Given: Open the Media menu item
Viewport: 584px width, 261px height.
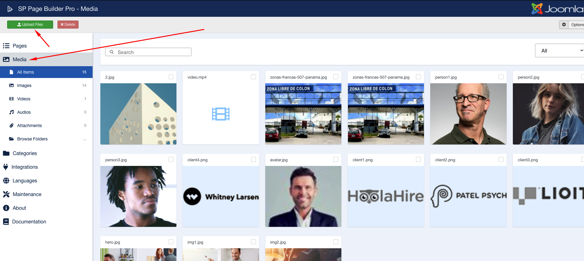Looking at the screenshot, I should (46, 59).
